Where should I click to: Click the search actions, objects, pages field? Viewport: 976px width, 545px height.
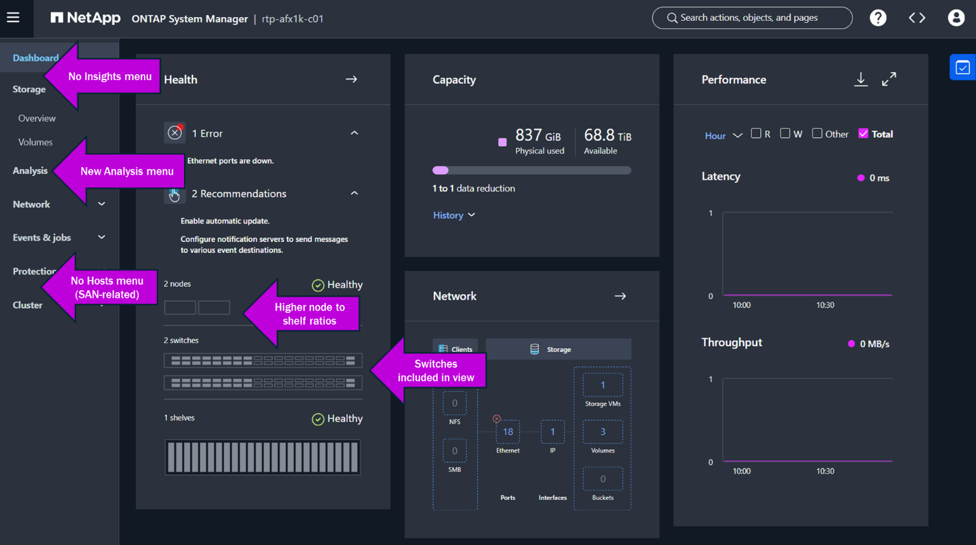pyautogui.click(x=752, y=18)
